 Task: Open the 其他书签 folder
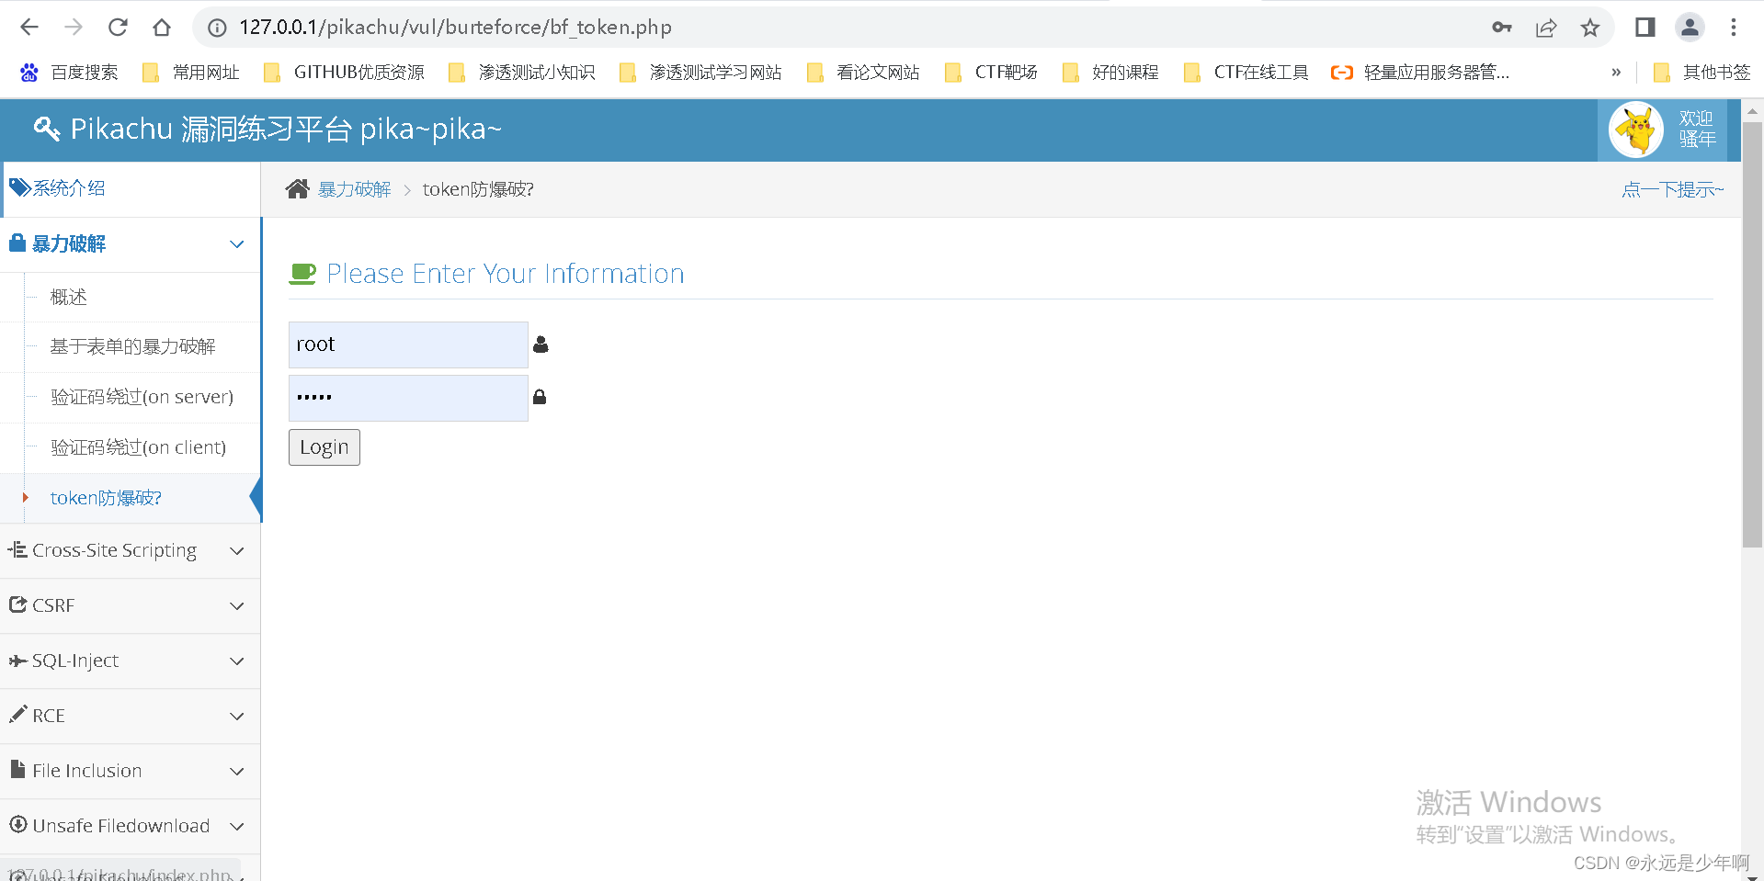pos(1701,73)
